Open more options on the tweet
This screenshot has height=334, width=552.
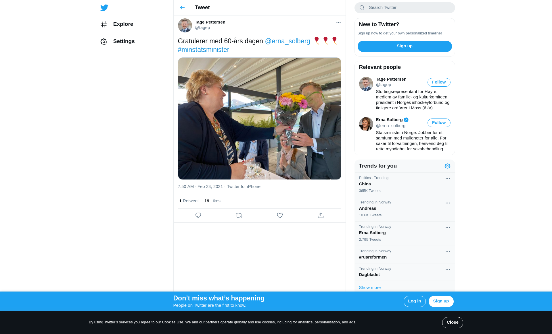[338, 22]
